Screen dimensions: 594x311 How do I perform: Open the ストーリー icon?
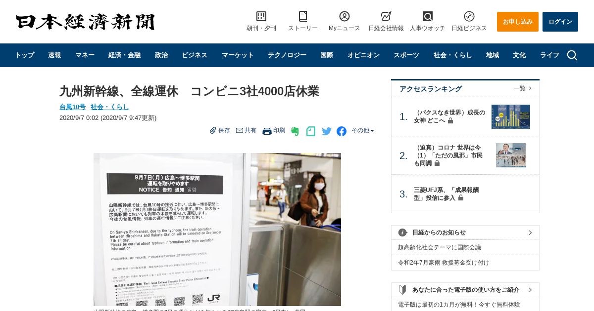point(303,16)
